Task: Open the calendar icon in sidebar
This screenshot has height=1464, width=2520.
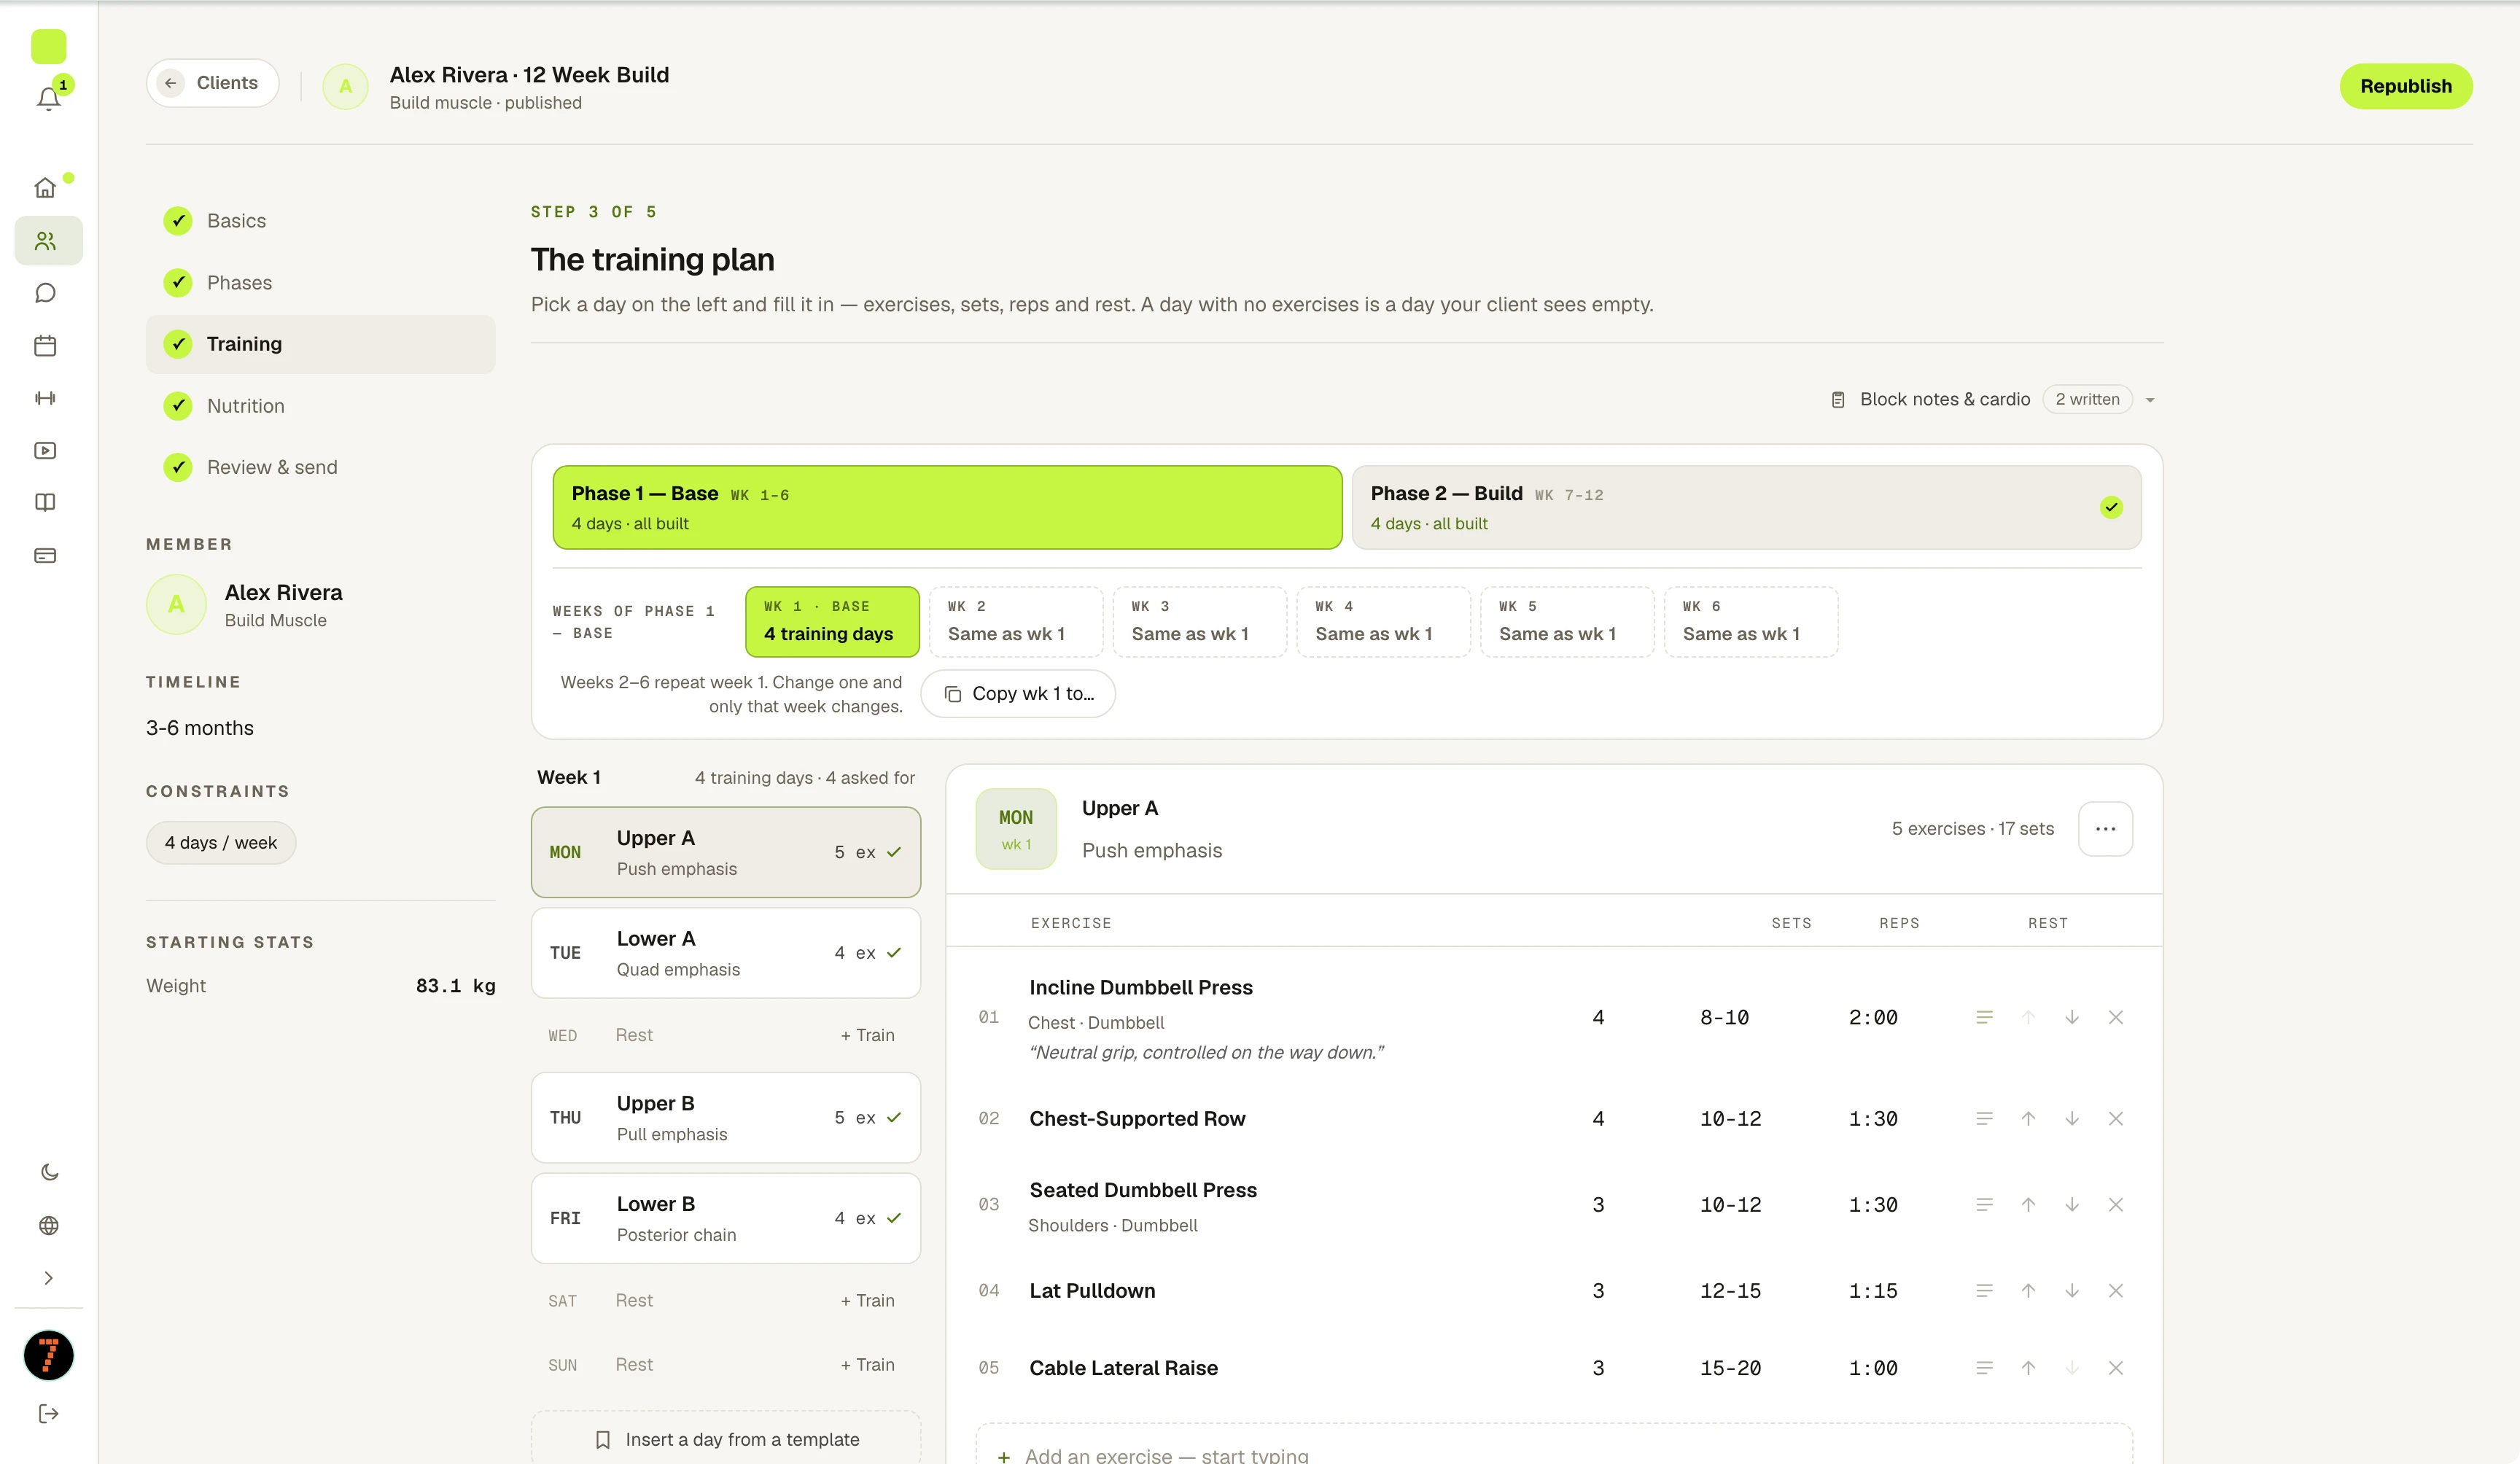Action: coord(45,346)
